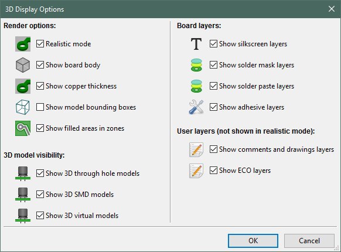Click the stacked discs solder mask icon
The width and height of the screenshot is (341, 252).
pyautogui.click(x=196, y=65)
